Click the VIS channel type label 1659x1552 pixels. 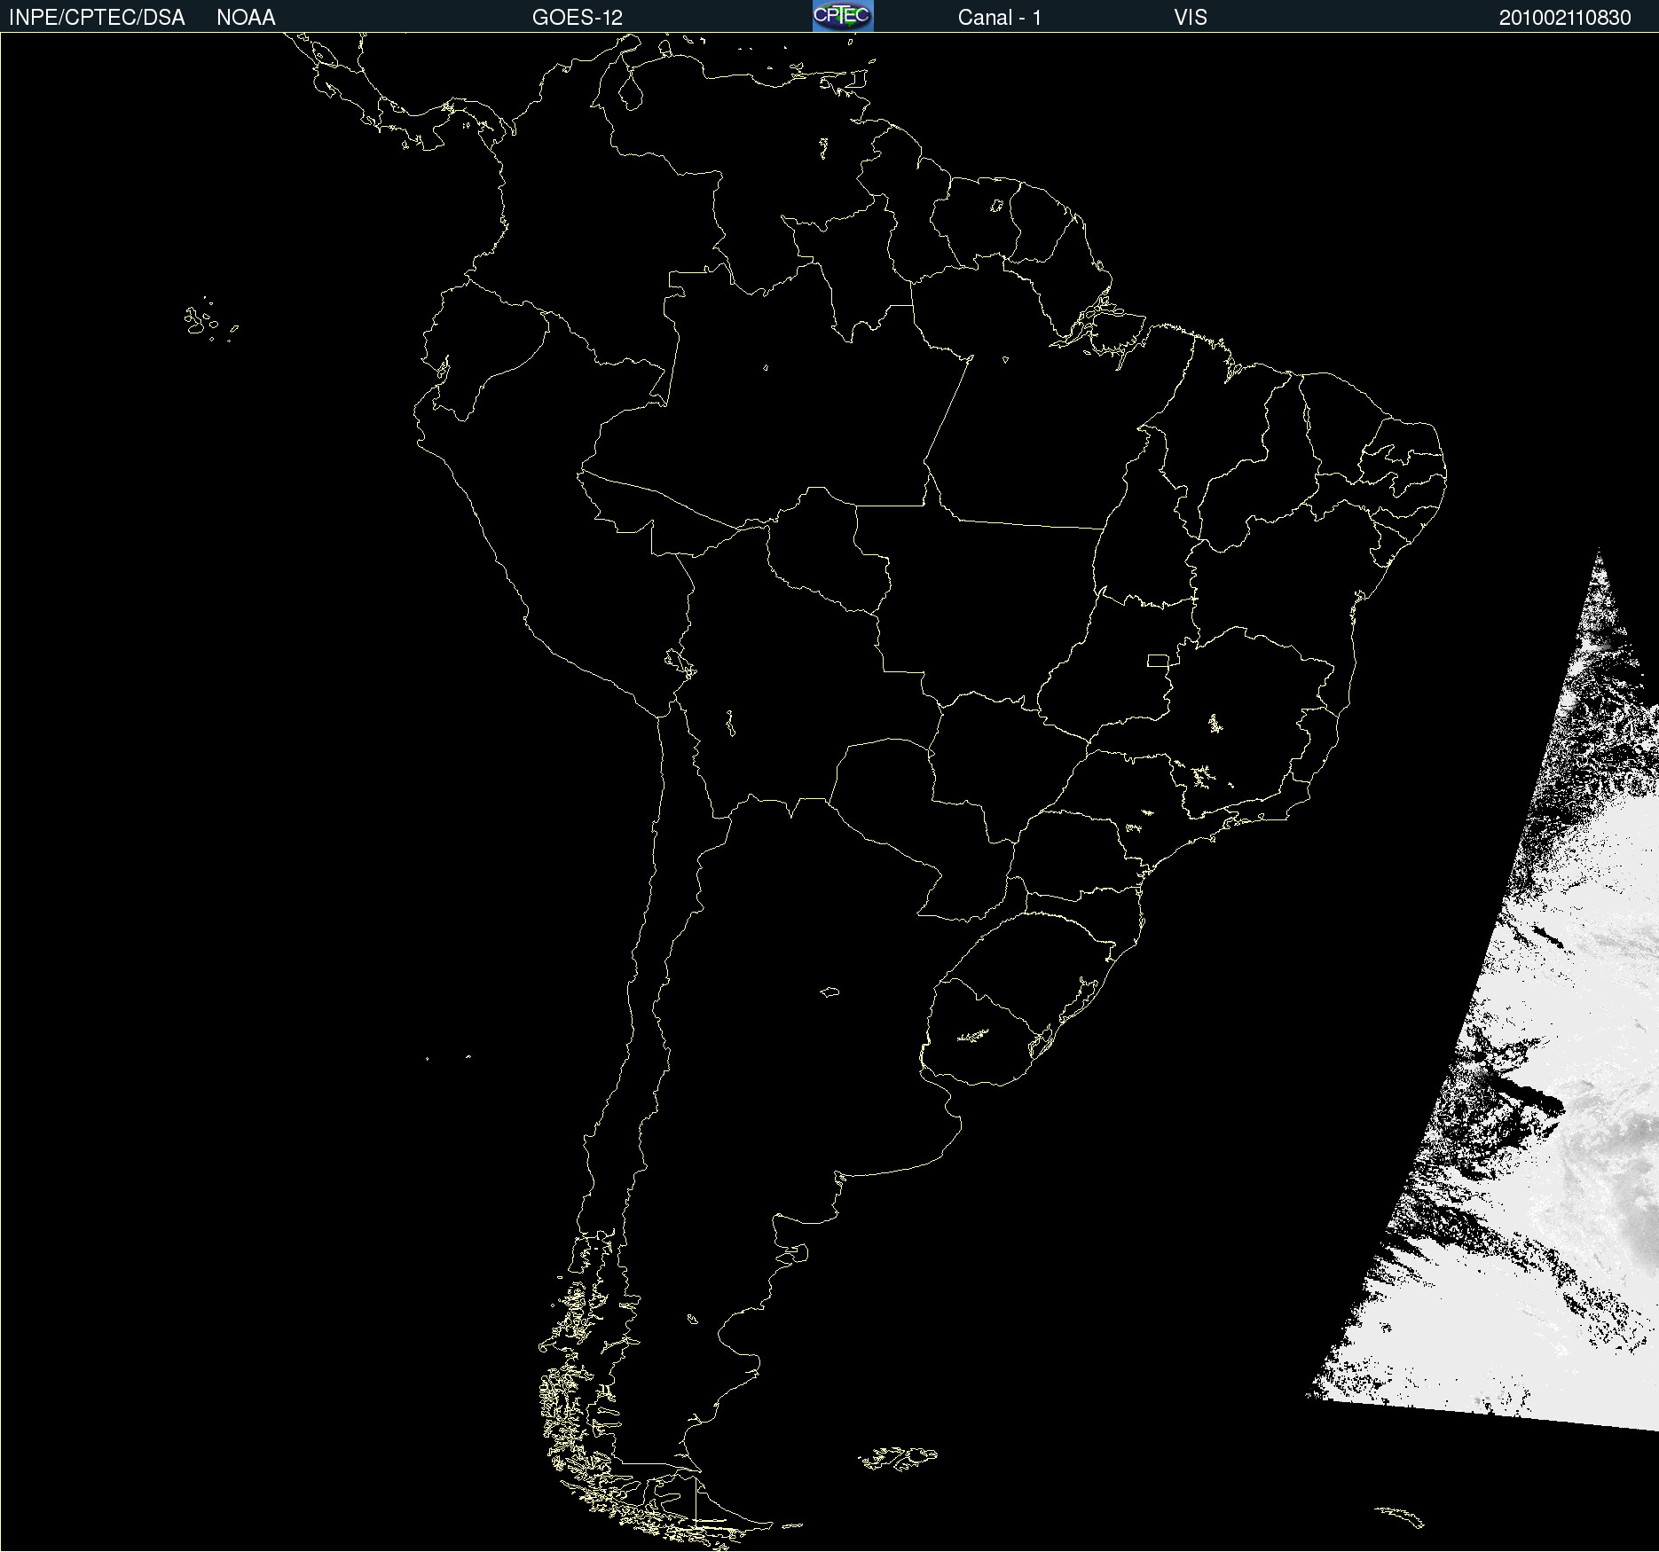1191,18
